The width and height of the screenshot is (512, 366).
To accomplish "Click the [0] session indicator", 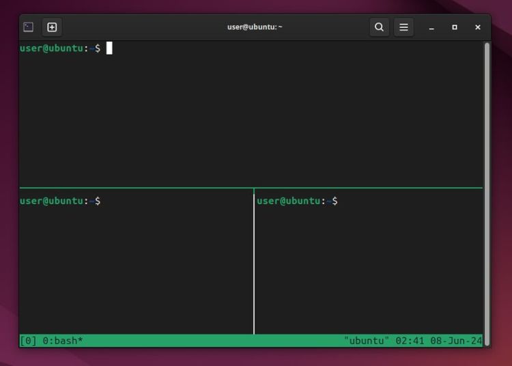I will [28, 340].
